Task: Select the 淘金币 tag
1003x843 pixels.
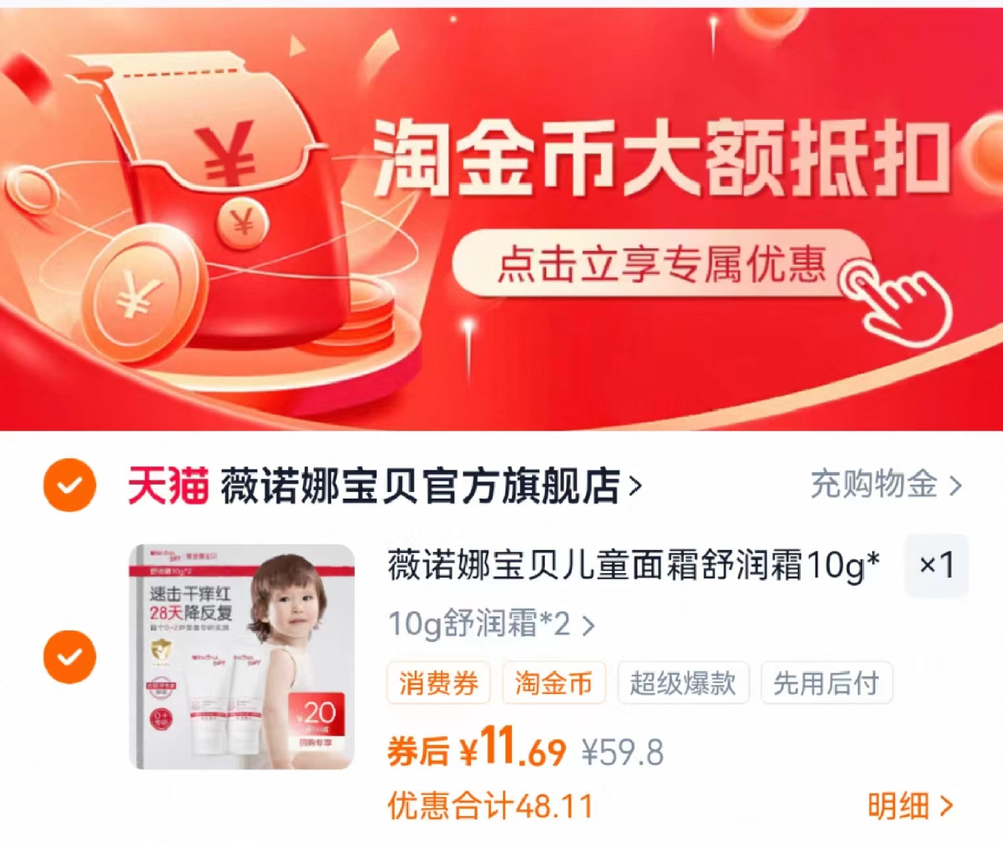Action: pos(553,683)
